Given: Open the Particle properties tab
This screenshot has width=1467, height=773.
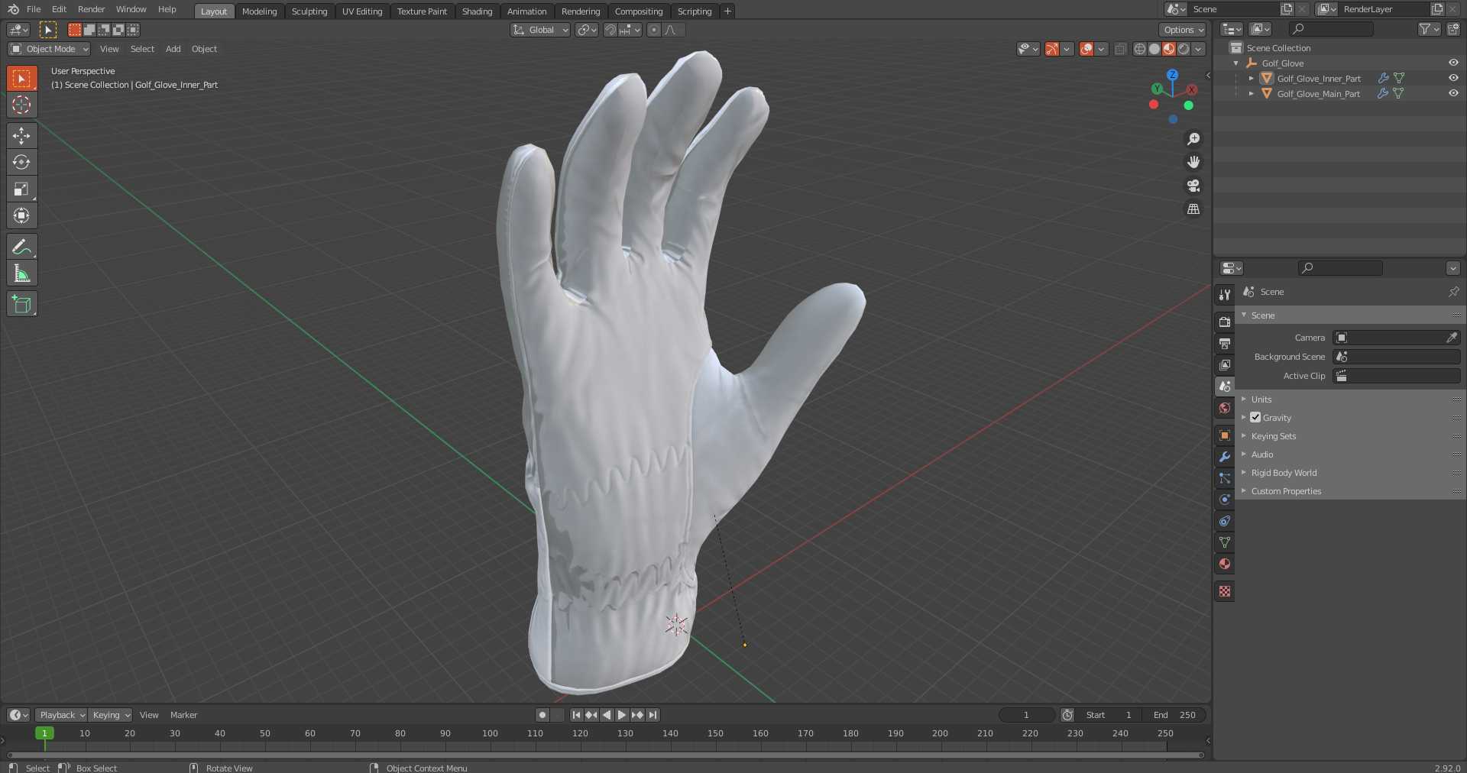Looking at the screenshot, I should coord(1225,478).
